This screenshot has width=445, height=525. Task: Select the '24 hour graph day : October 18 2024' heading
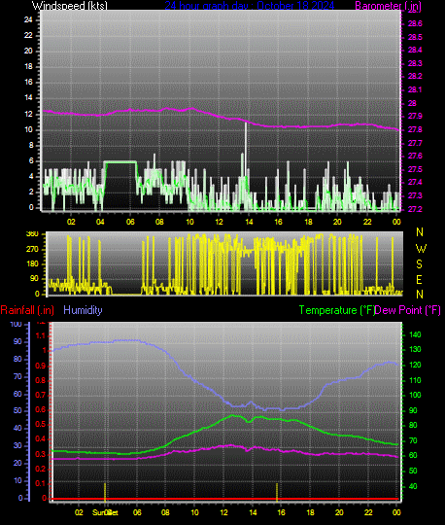pyautogui.click(x=250, y=6)
